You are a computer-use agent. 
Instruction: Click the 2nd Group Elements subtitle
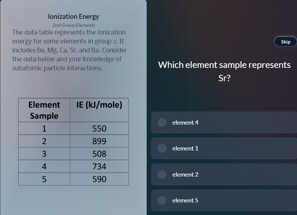point(73,25)
